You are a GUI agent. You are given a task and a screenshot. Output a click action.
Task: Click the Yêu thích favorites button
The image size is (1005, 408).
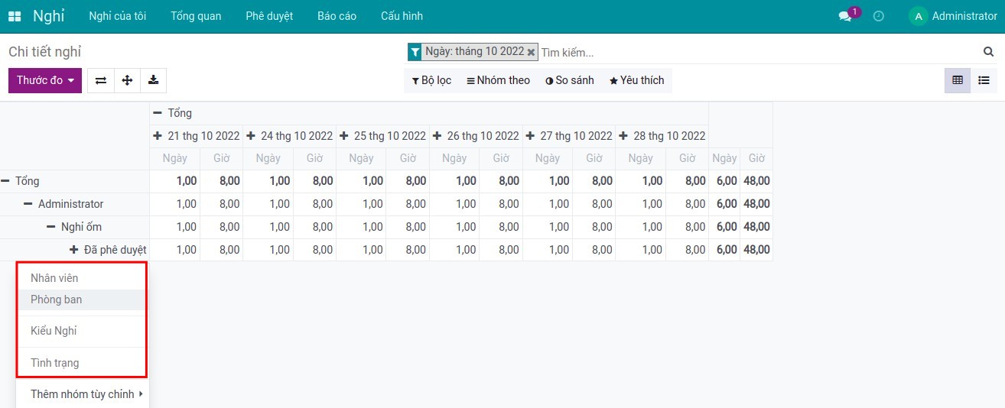click(636, 80)
